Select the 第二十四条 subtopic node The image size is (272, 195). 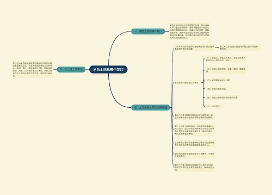coord(194,130)
